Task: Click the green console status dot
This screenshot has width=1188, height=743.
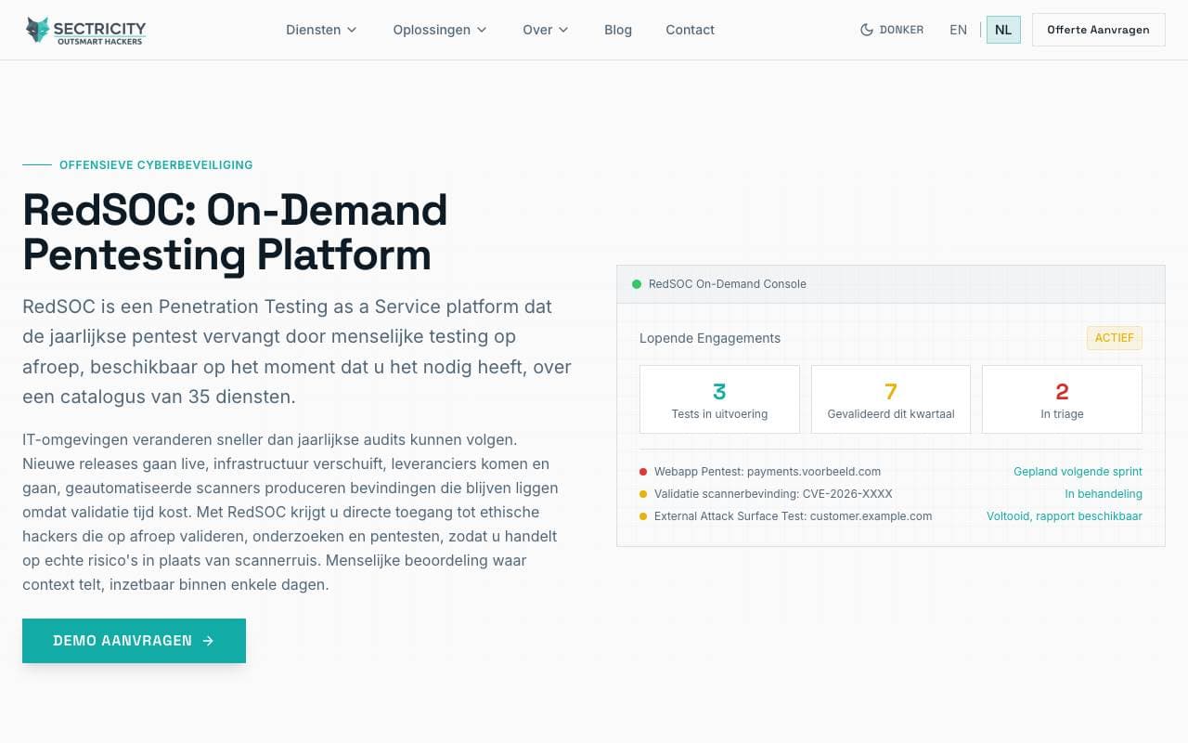Action: point(637,284)
